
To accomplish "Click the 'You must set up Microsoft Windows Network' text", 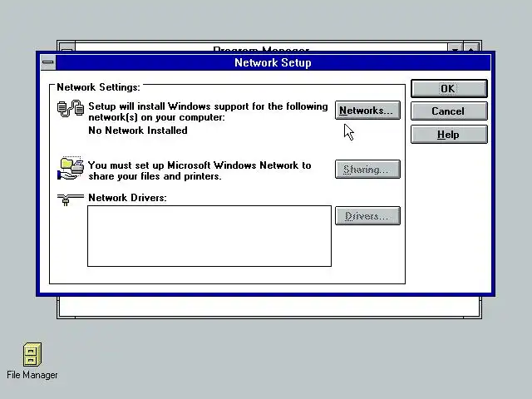I will [199, 170].
